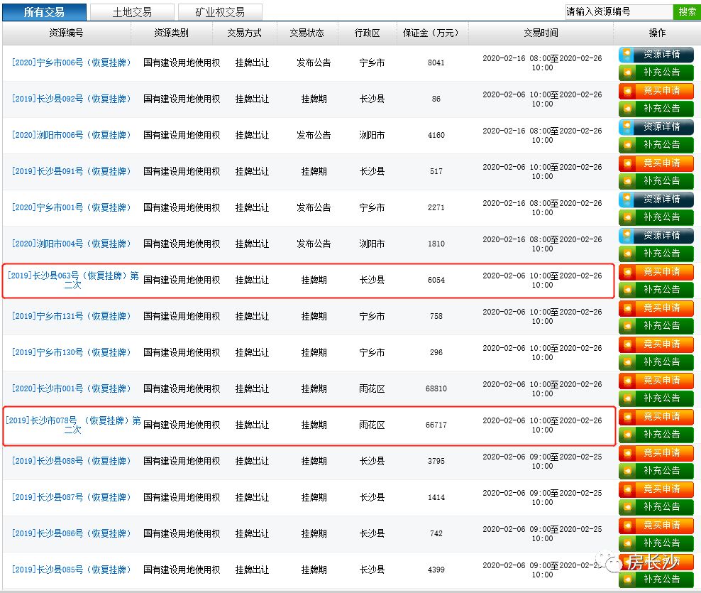This screenshot has width=701, height=593.
Task: Click 竞买申请 for 长沙县086号
Action: 656,526
